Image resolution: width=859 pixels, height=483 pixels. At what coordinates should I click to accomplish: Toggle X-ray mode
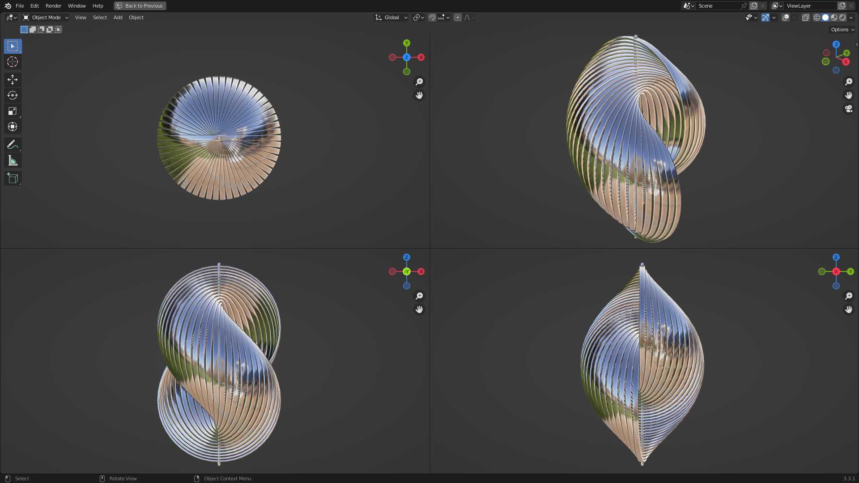click(x=805, y=17)
